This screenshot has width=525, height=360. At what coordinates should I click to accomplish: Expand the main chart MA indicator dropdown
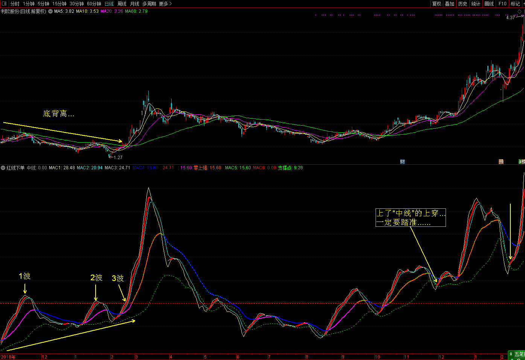pyautogui.click(x=50, y=11)
